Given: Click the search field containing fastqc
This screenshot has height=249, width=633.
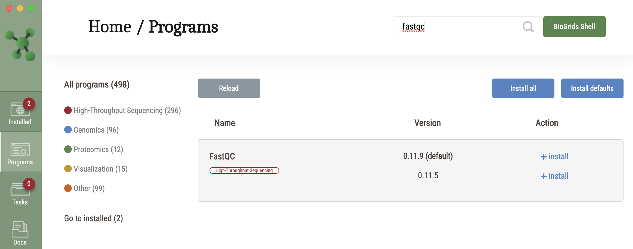Looking at the screenshot, I should tap(457, 27).
